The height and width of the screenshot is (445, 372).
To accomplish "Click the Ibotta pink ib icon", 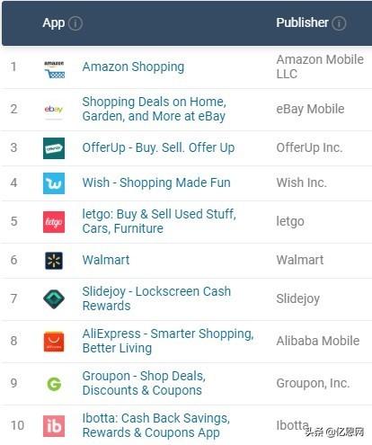I will (54, 426).
